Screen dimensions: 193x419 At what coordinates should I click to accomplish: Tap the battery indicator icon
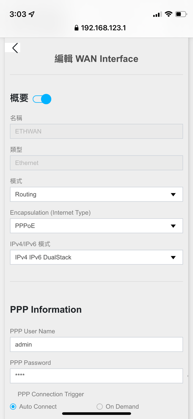[x=181, y=14]
